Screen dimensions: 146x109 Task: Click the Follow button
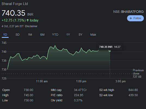pyautogui.click(x=135, y=18)
